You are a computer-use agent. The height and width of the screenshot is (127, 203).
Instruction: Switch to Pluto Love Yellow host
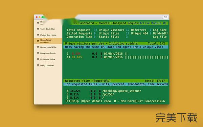pyautogui.click(x=48, y=59)
